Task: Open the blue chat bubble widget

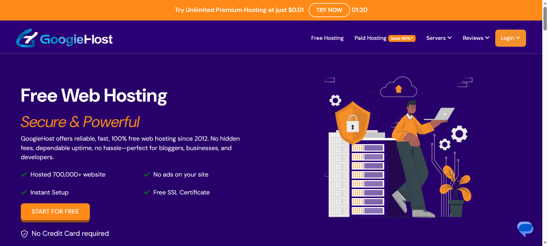Action: (x=525, y=229)
